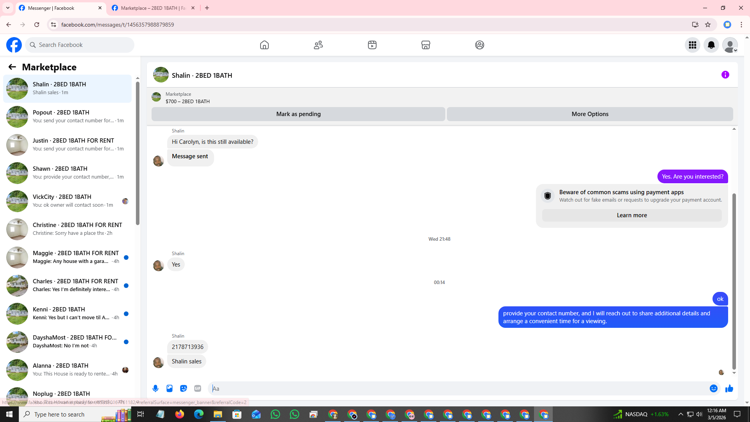Open the Kenni · 2BED 1BATH chat
This screenshot has width=750, height=422.
click(67, 313)
